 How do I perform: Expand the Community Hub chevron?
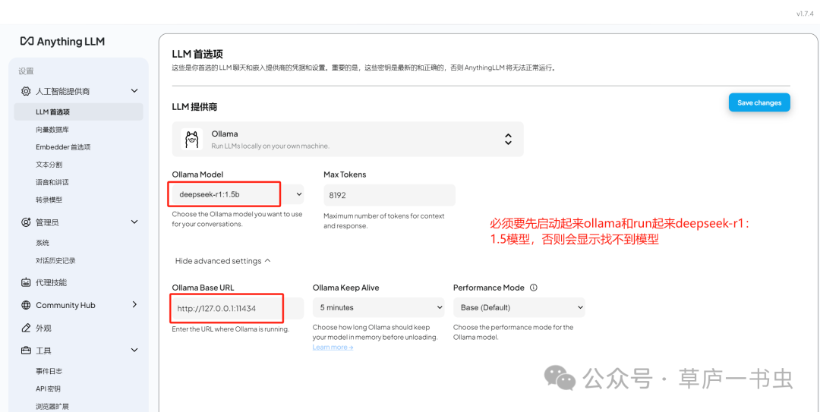[x=134, y=304]
